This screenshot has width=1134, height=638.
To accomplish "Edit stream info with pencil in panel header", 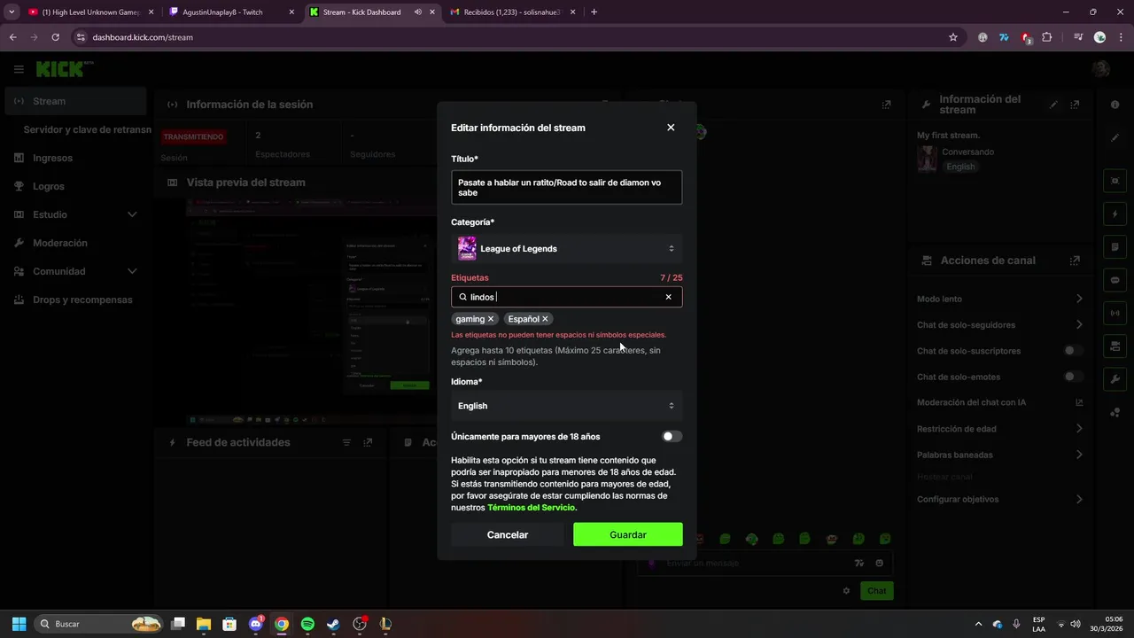I will click(1054, 105).
